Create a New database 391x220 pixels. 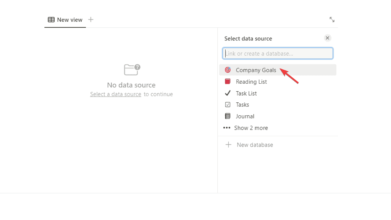[255, 145]
